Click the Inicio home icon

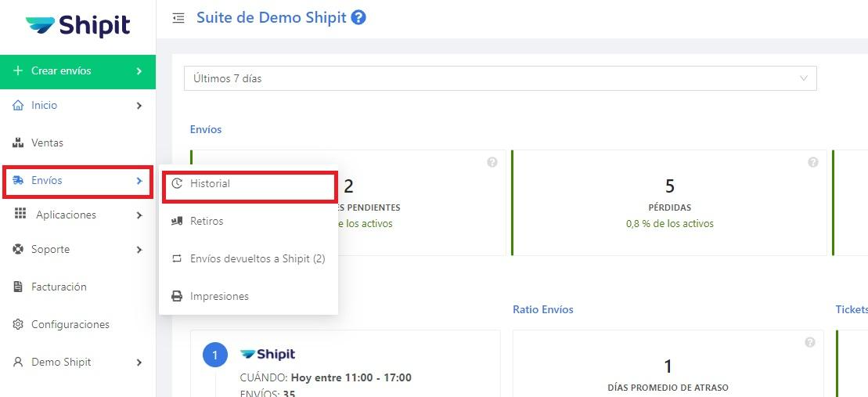pos(18,105)
